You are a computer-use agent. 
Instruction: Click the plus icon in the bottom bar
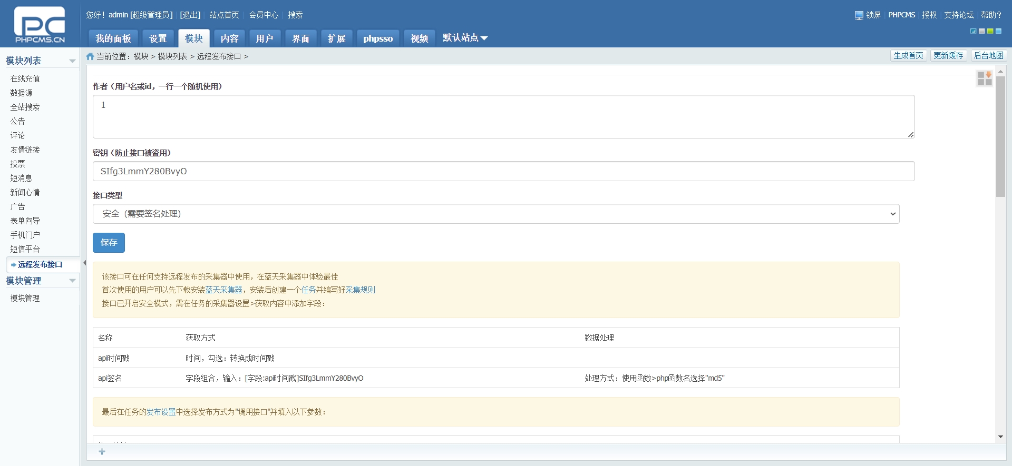(x=102, y=452)
